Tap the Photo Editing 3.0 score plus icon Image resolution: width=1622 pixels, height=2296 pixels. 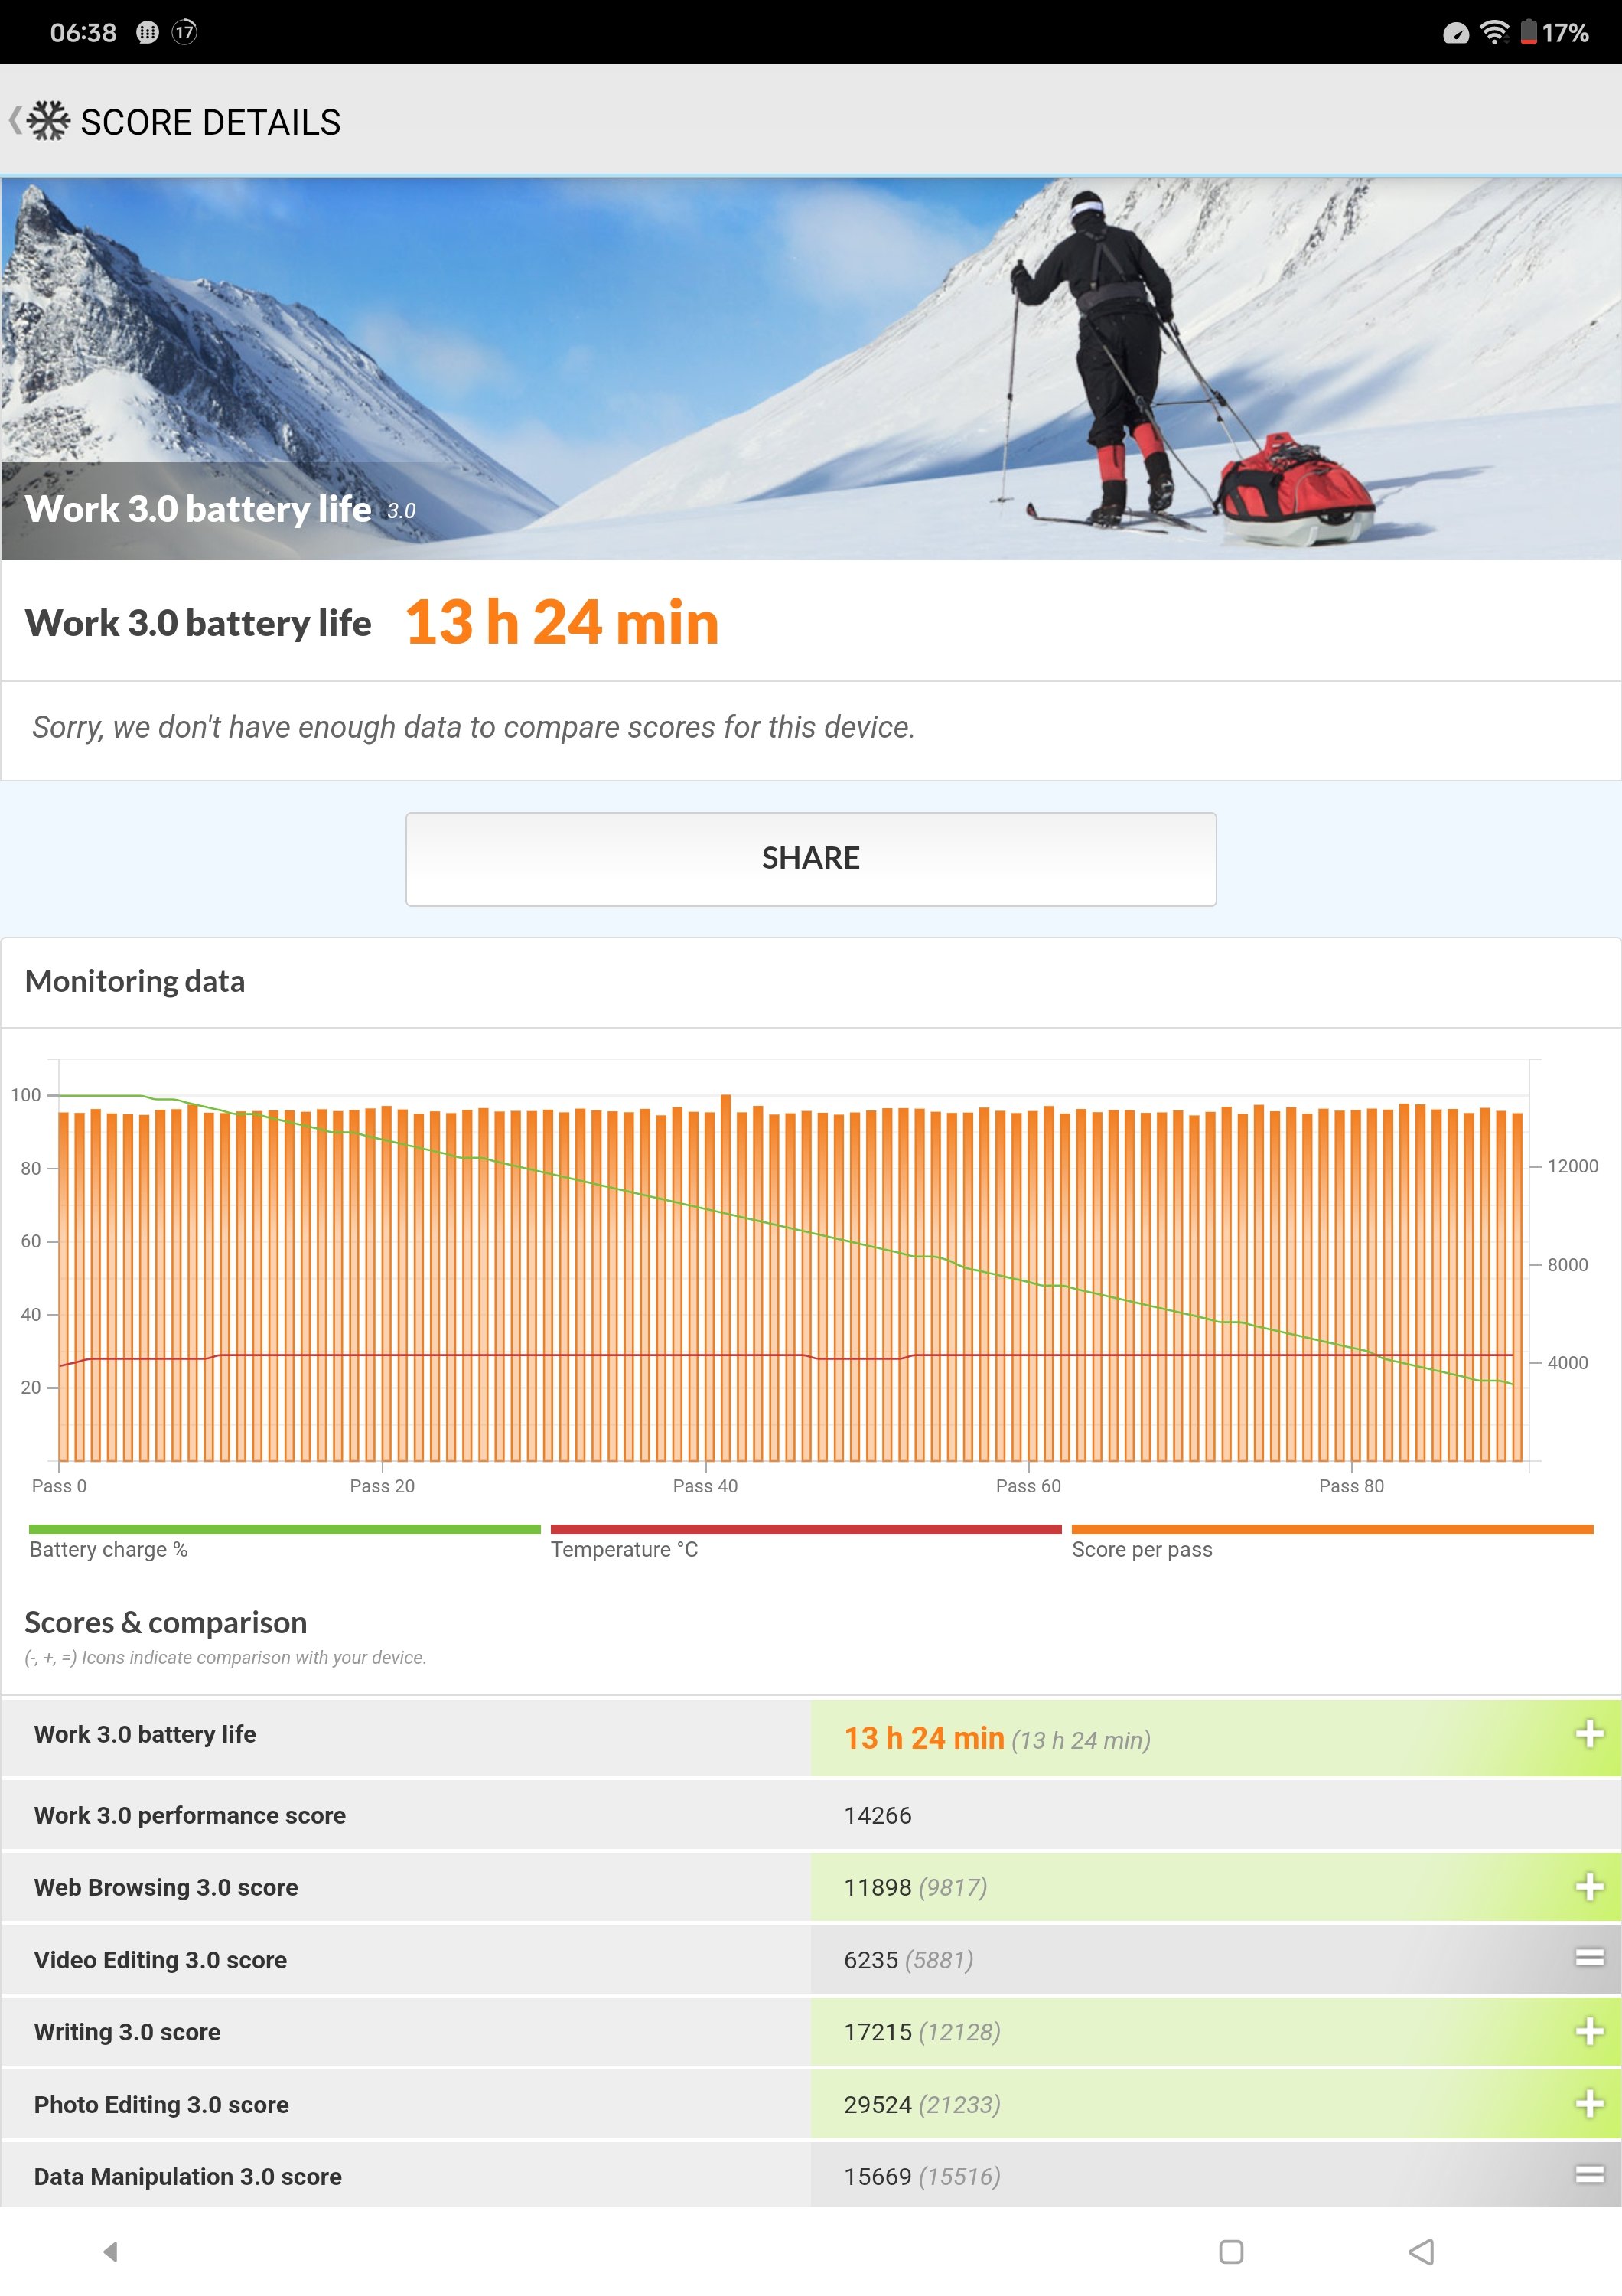pyautogui.click(x=1588, y=2103)
